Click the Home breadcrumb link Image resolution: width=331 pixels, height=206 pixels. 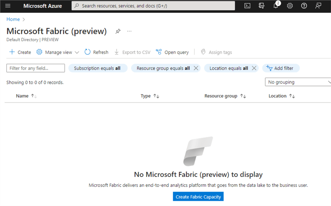coord(13,19)
